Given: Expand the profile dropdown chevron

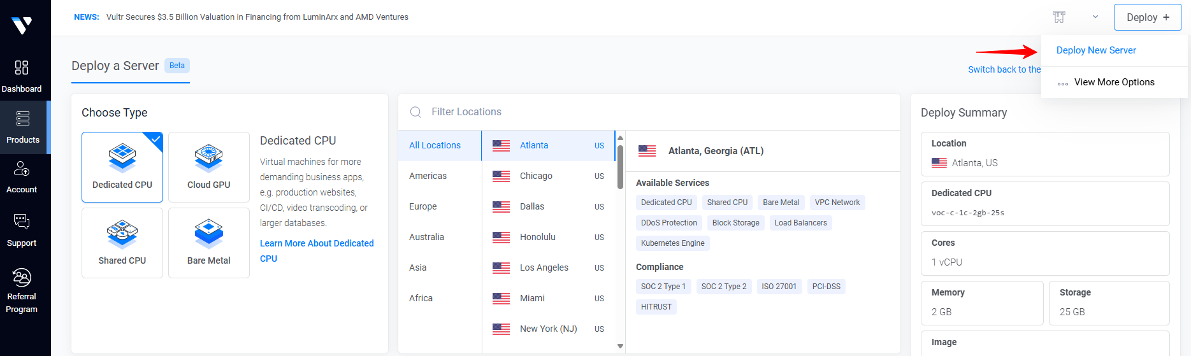Looking at the screenshot, I should [x=1095, y=17].
